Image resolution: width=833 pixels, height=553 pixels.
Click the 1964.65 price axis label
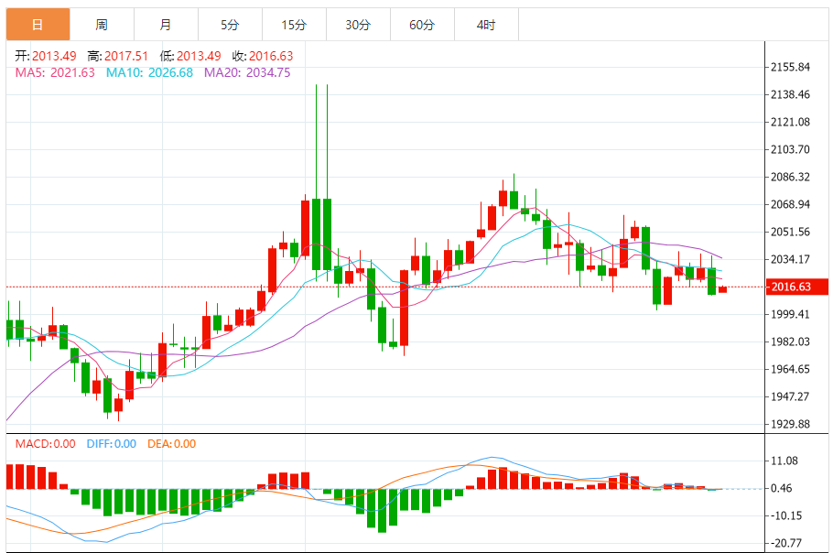tap(790, 369)
